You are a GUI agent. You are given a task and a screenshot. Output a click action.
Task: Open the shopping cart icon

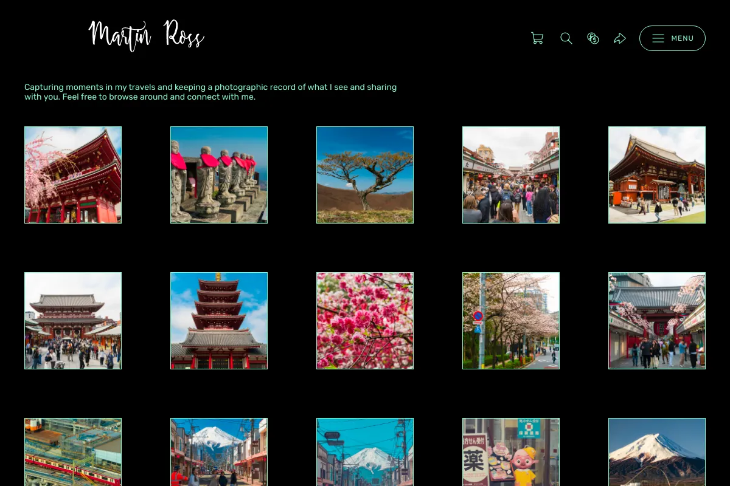point(537,38)
